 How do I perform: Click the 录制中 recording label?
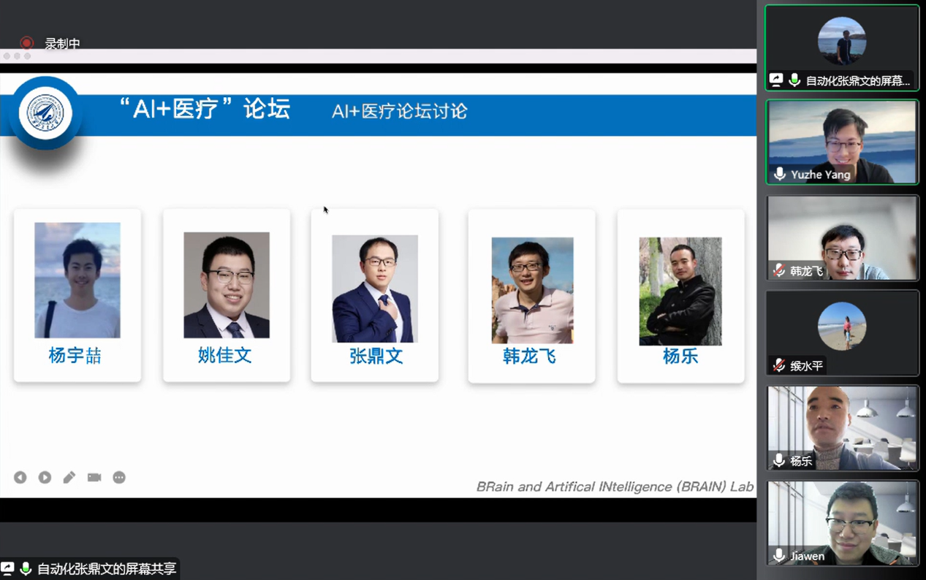[x=62, y=44]
